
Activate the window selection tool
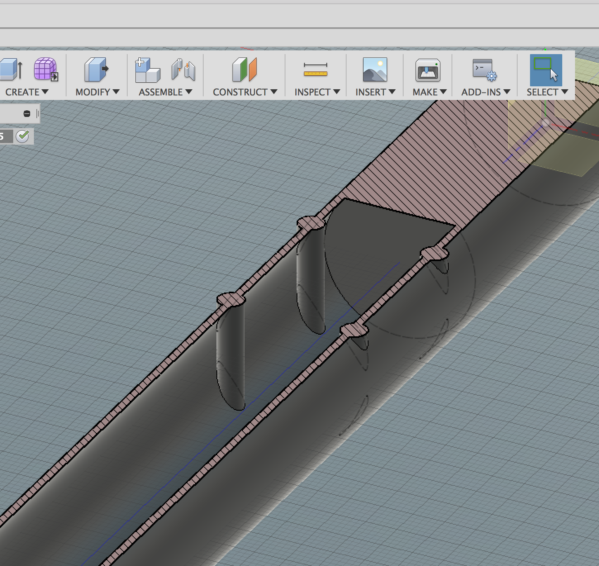coord(545,70)
